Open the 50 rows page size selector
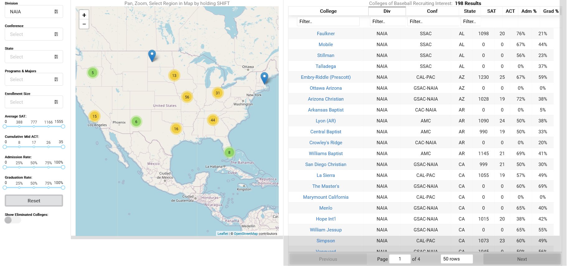Image resolution: width=567 pixels, height=266 pixels. click(x=456, y=259)
